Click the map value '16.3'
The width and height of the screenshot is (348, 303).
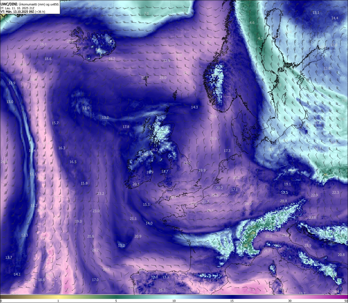point(62,148)
